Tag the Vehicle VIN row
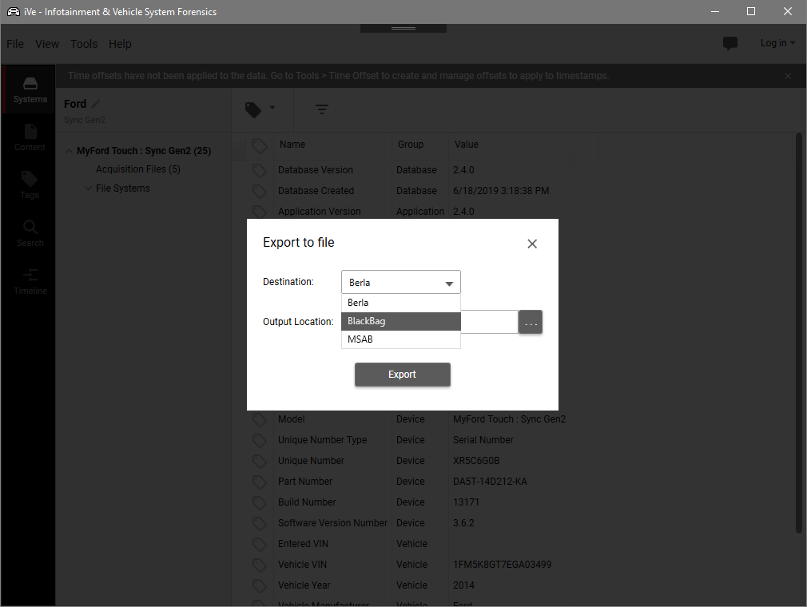 click(x=260, y=565)
